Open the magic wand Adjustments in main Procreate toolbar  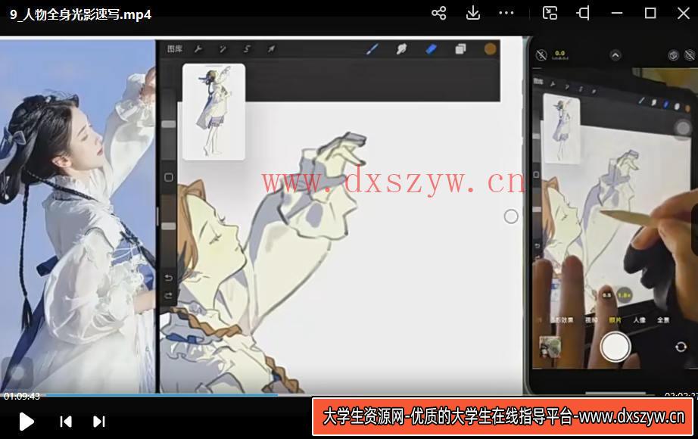[223, 49]
